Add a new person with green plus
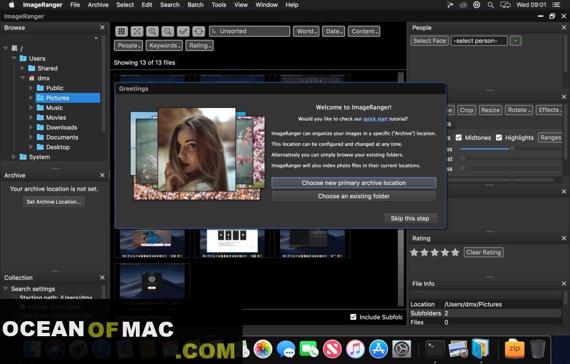This screenshot has width=570, height=364. pos(515,41)
